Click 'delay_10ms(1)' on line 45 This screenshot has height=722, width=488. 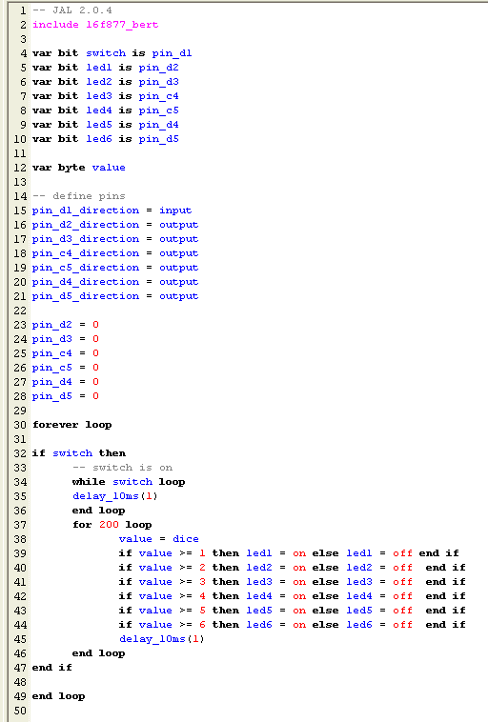161,639
